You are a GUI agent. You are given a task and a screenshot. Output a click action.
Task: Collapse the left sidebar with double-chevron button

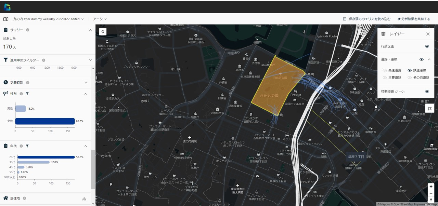pos(103,32)
